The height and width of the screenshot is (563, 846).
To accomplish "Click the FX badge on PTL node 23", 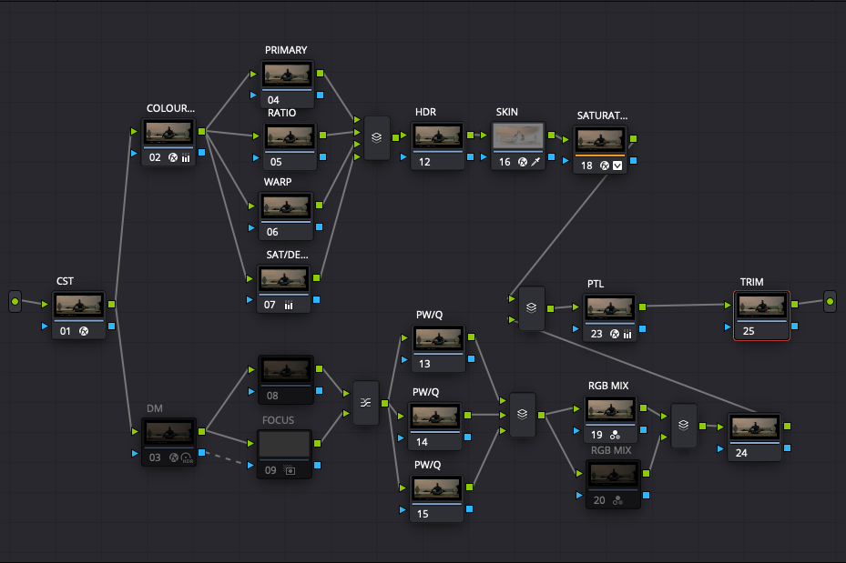I will coord(615,335).
